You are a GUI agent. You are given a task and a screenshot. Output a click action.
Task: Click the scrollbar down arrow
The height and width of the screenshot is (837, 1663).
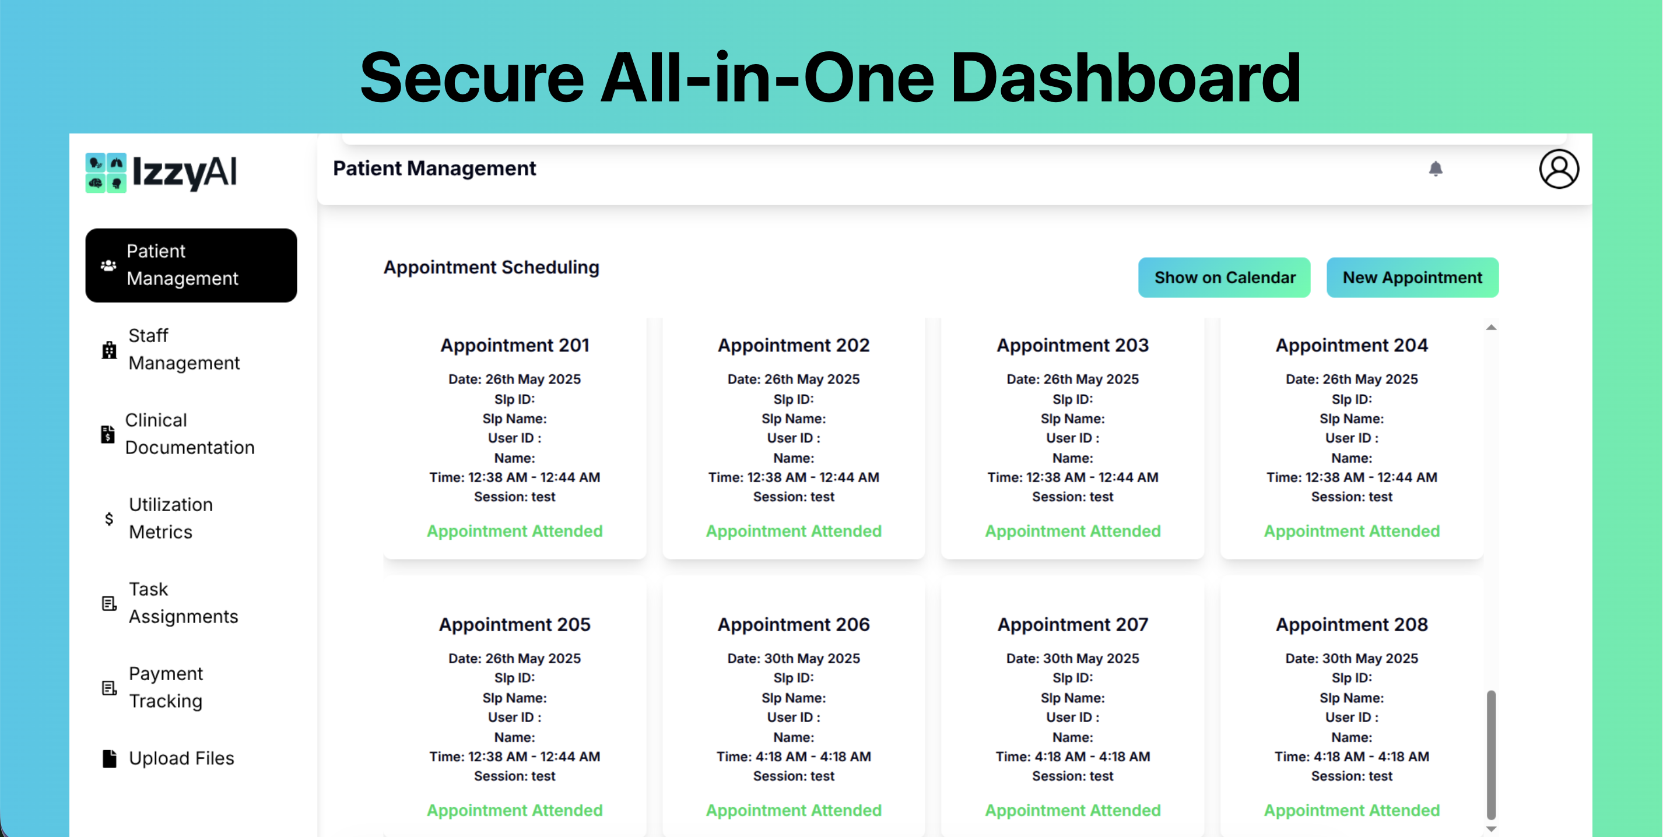[1490, 829]
